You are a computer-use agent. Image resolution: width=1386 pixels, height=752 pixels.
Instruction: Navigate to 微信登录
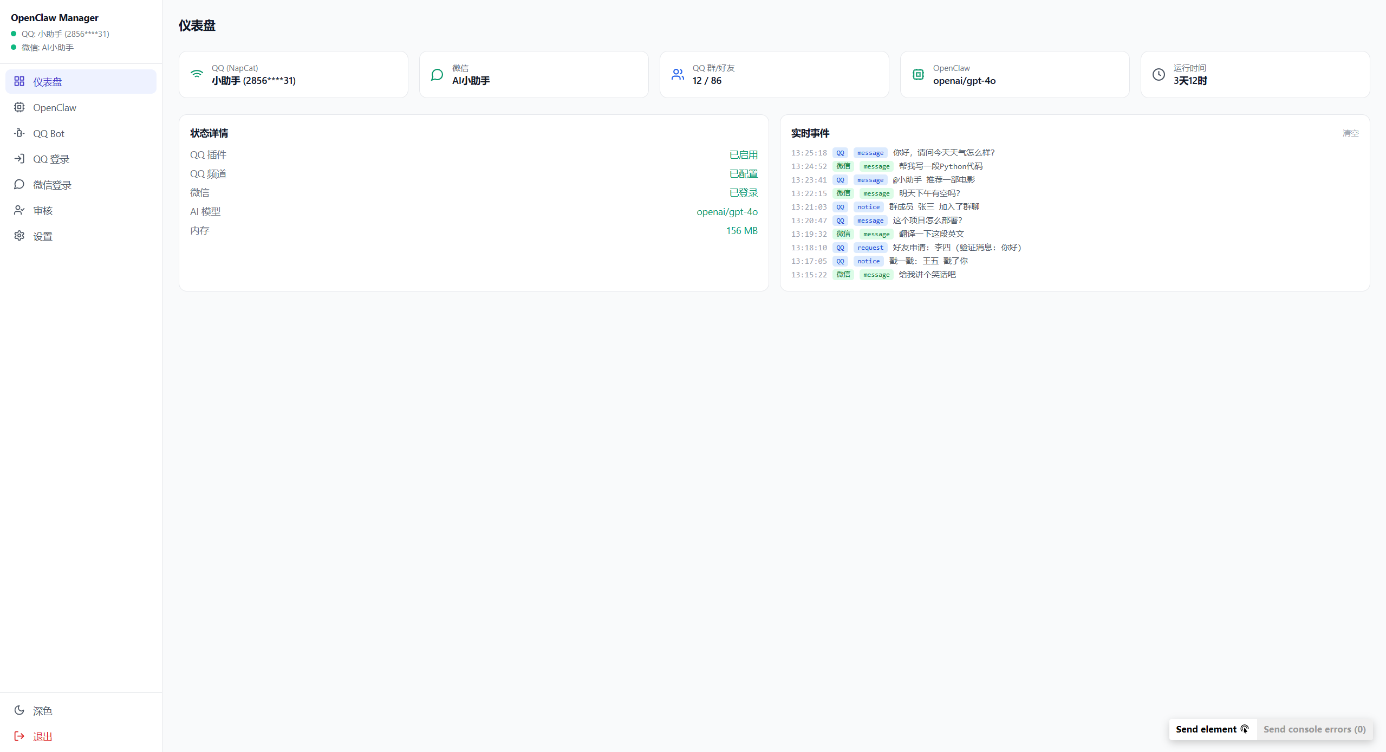click(x=81, y=185)
